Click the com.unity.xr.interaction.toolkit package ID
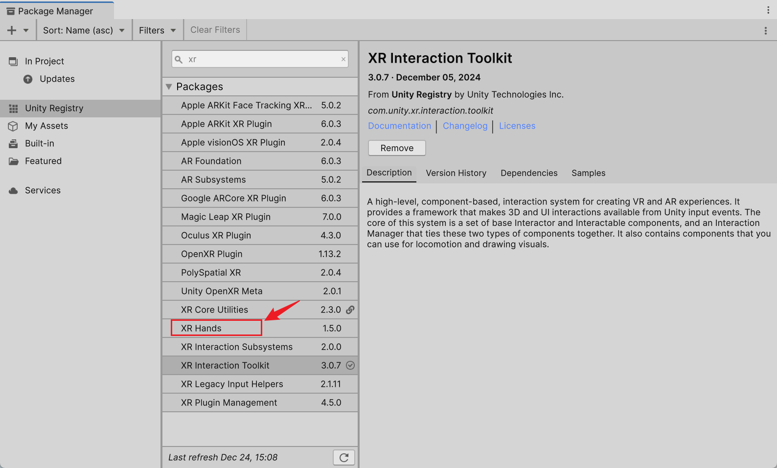 [x=431, y=111]
